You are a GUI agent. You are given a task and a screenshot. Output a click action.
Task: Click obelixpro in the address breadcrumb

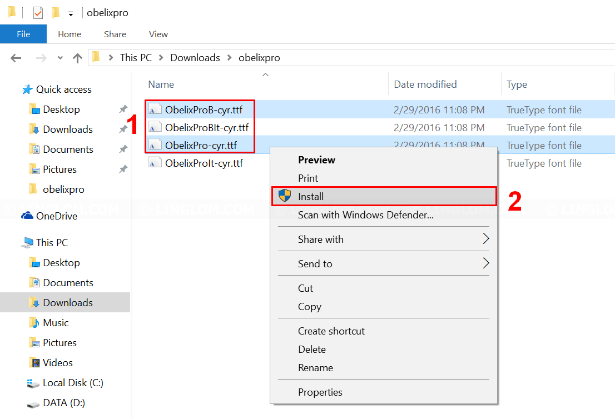point(259,58)
